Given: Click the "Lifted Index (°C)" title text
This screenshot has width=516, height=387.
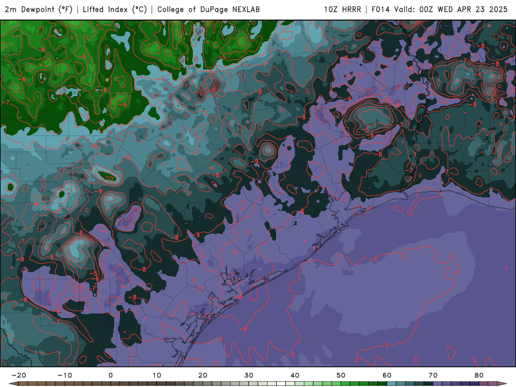Looking at the screenshot, I should point(115,10).
